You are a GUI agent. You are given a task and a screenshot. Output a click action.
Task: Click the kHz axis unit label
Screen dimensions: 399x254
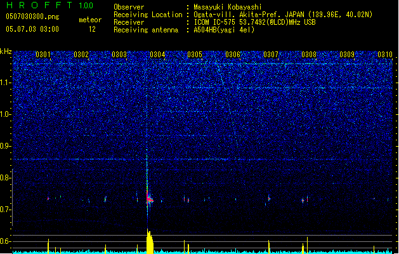pos(6,51)
